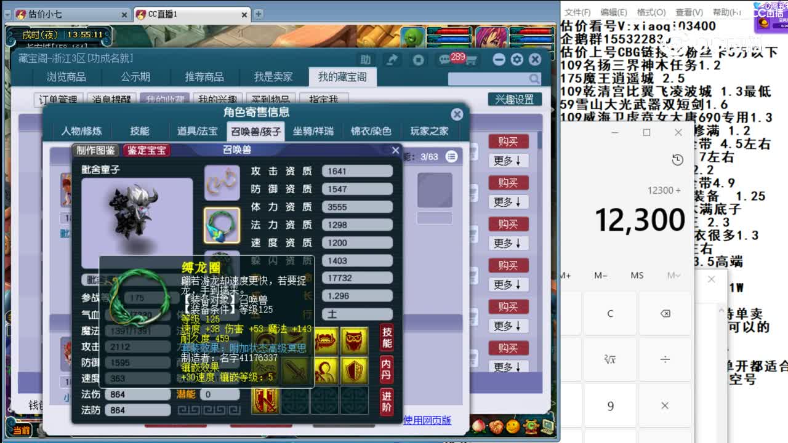Focus the 藏宝阁 search input field
Viewport: 788px width, 443px height.
[x=488, y=79]
